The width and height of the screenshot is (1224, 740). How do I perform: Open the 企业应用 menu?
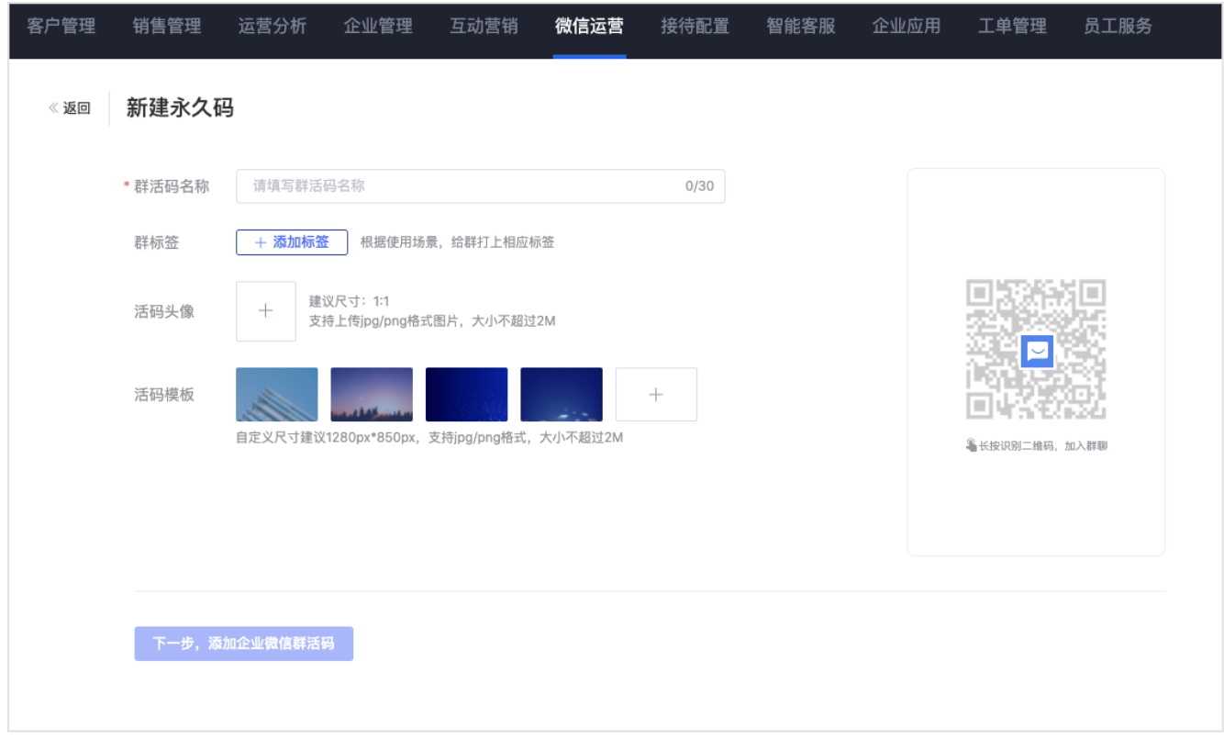(907, 27)
